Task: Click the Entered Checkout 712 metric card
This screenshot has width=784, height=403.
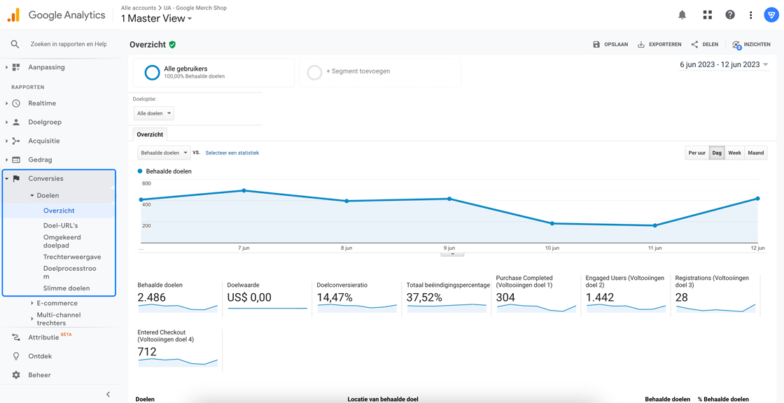Action: click(178, 350)
